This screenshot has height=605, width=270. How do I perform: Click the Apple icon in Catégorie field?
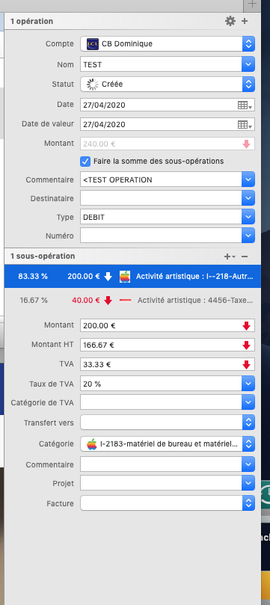coord(91,444)
